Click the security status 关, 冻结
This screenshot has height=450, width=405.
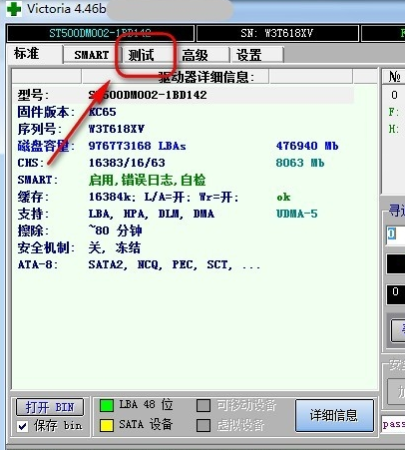[115, 247]
